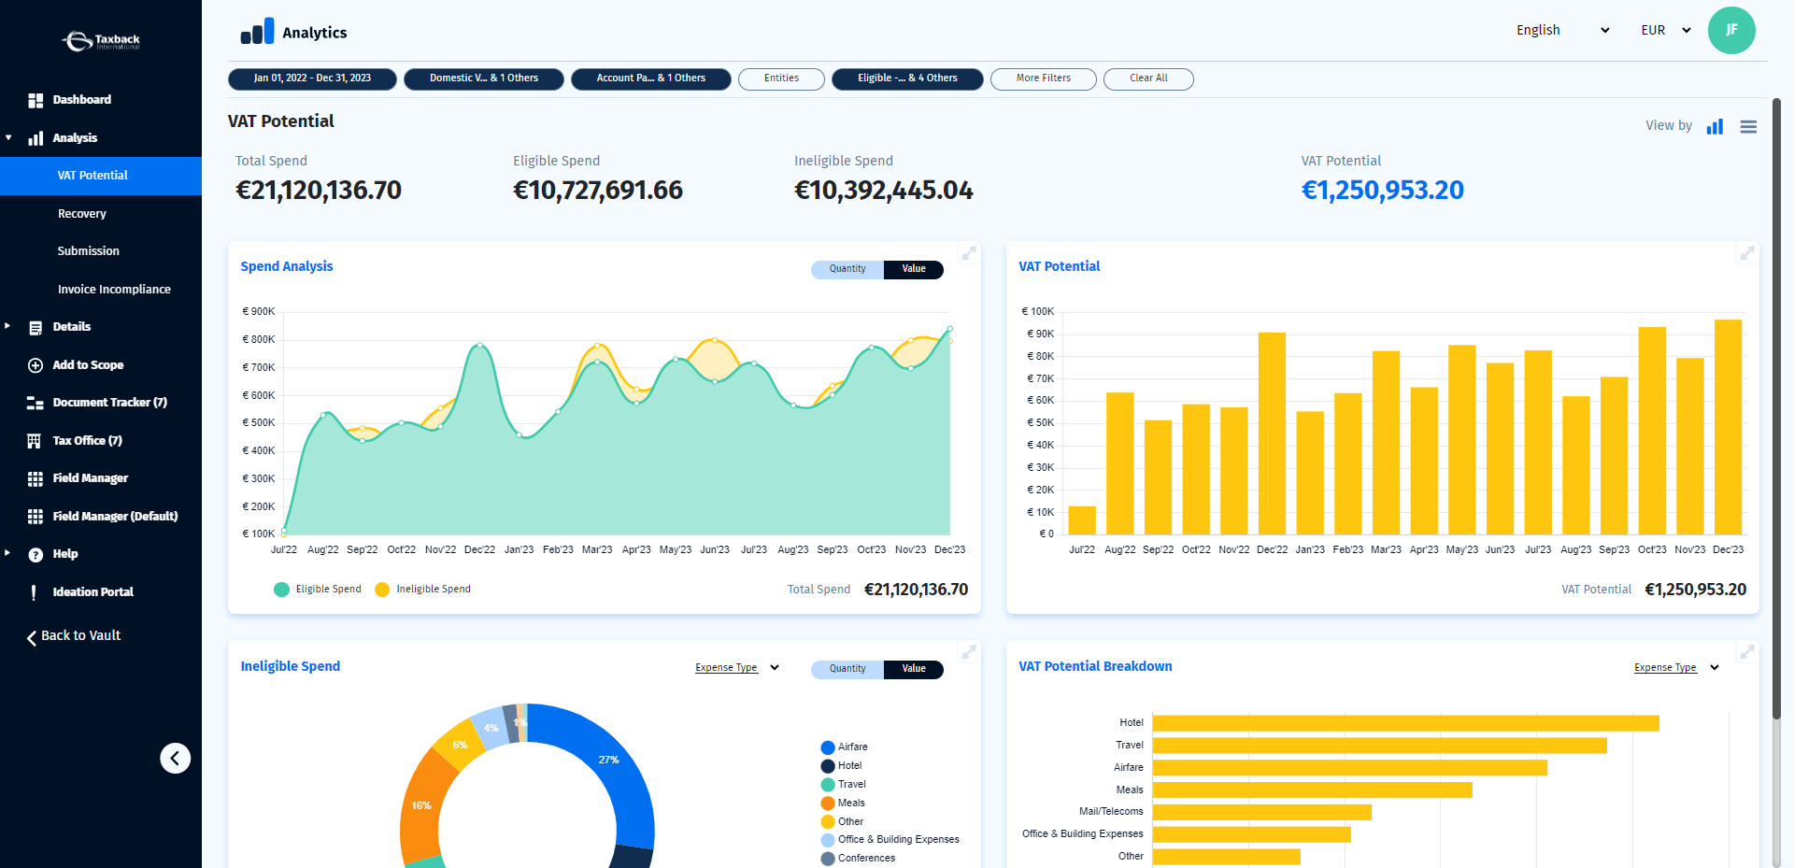Set Ineligible Spend to Value
The image size is (1794, 868).
914,669
